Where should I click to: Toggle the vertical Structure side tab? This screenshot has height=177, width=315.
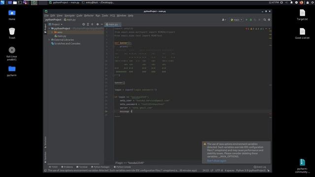(x=45, y=142)
